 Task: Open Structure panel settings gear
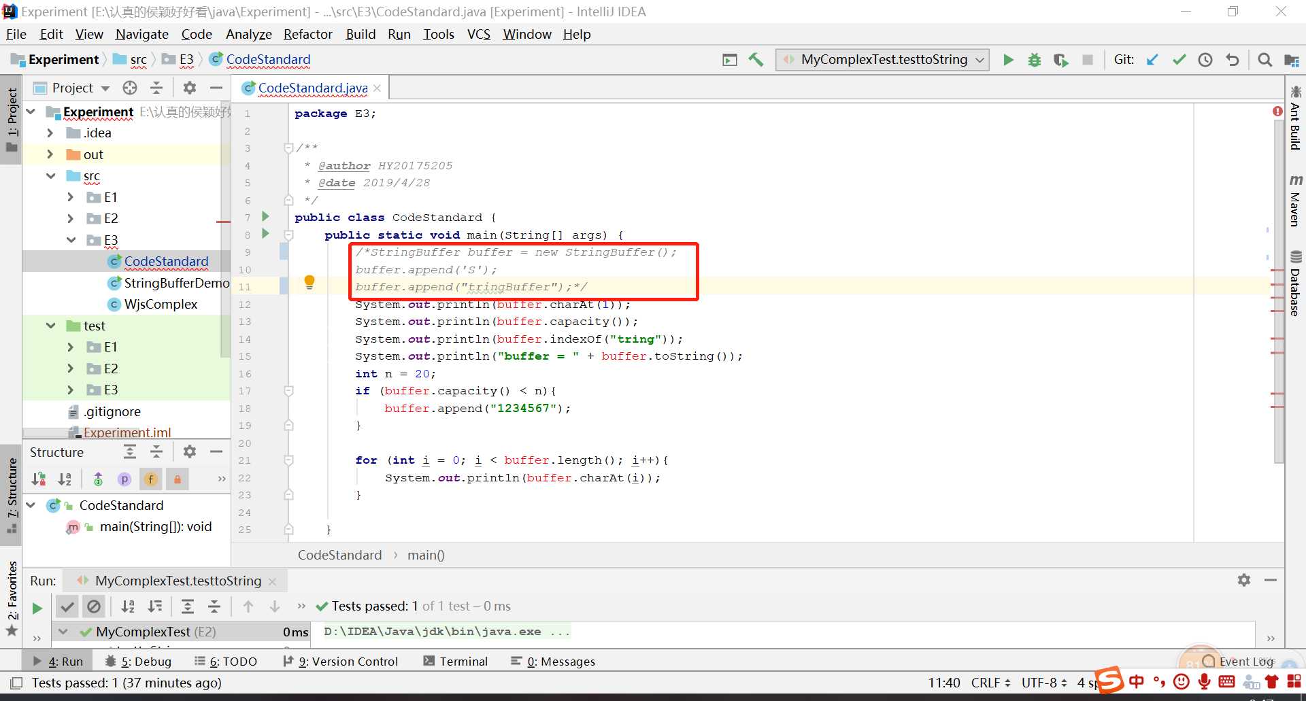(x=190, y=451)
